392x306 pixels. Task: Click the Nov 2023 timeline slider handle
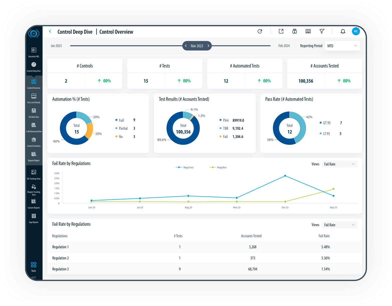pyautogui.click(x=197, y=46)
